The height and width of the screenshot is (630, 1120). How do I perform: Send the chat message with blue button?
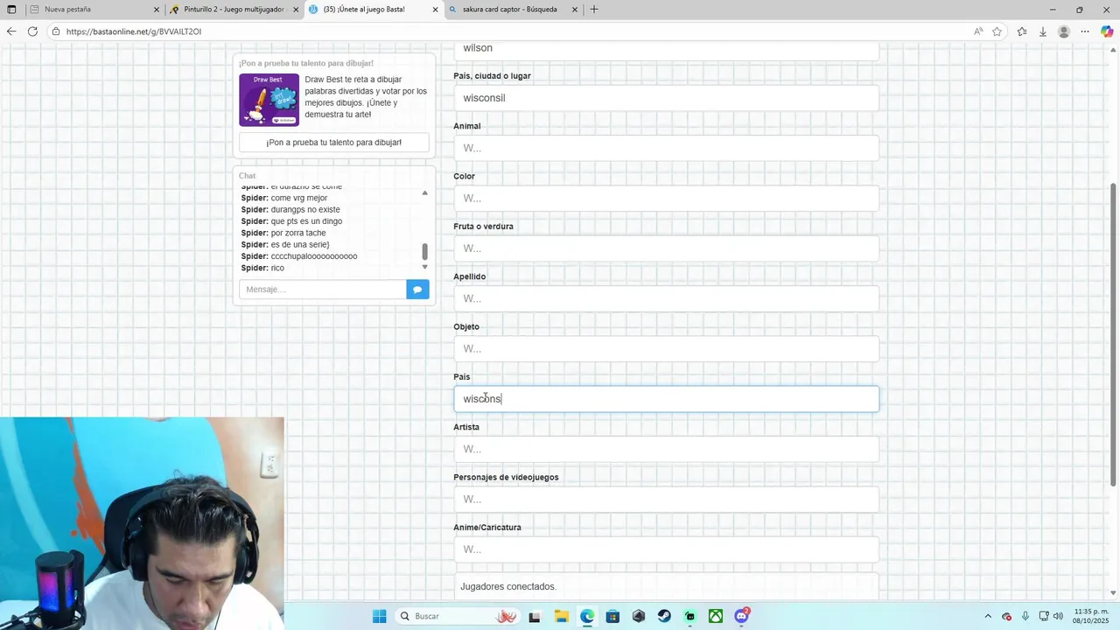(417, 290)
